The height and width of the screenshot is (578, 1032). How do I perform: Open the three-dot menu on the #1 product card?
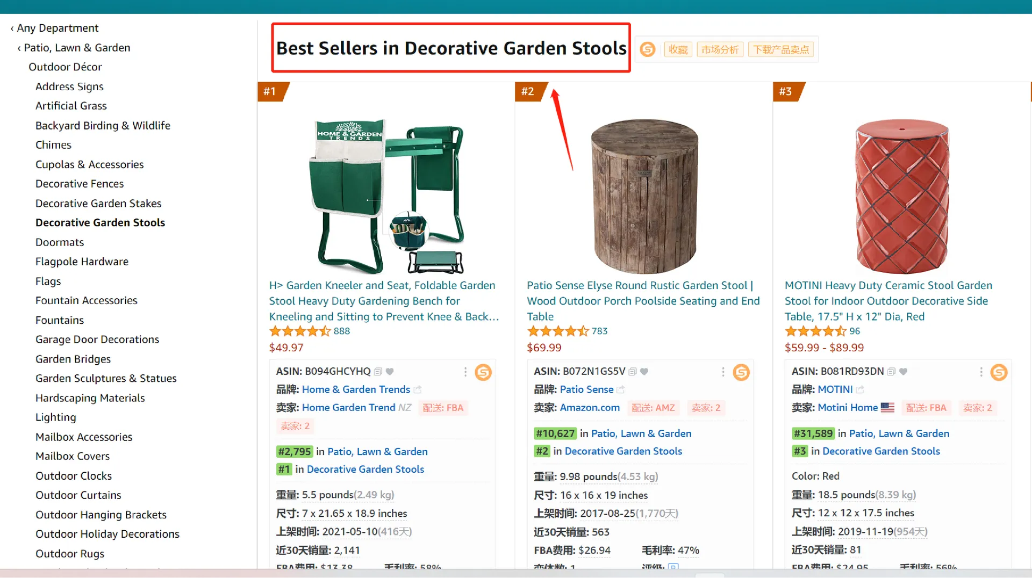pos(465,372)
